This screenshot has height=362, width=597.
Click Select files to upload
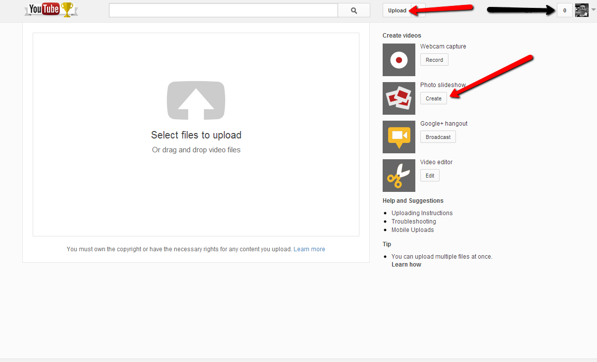[x=196, y=135]
